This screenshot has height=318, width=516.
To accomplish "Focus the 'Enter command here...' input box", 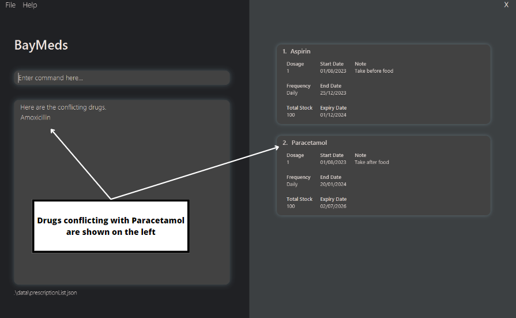I will tap(122, 78).
